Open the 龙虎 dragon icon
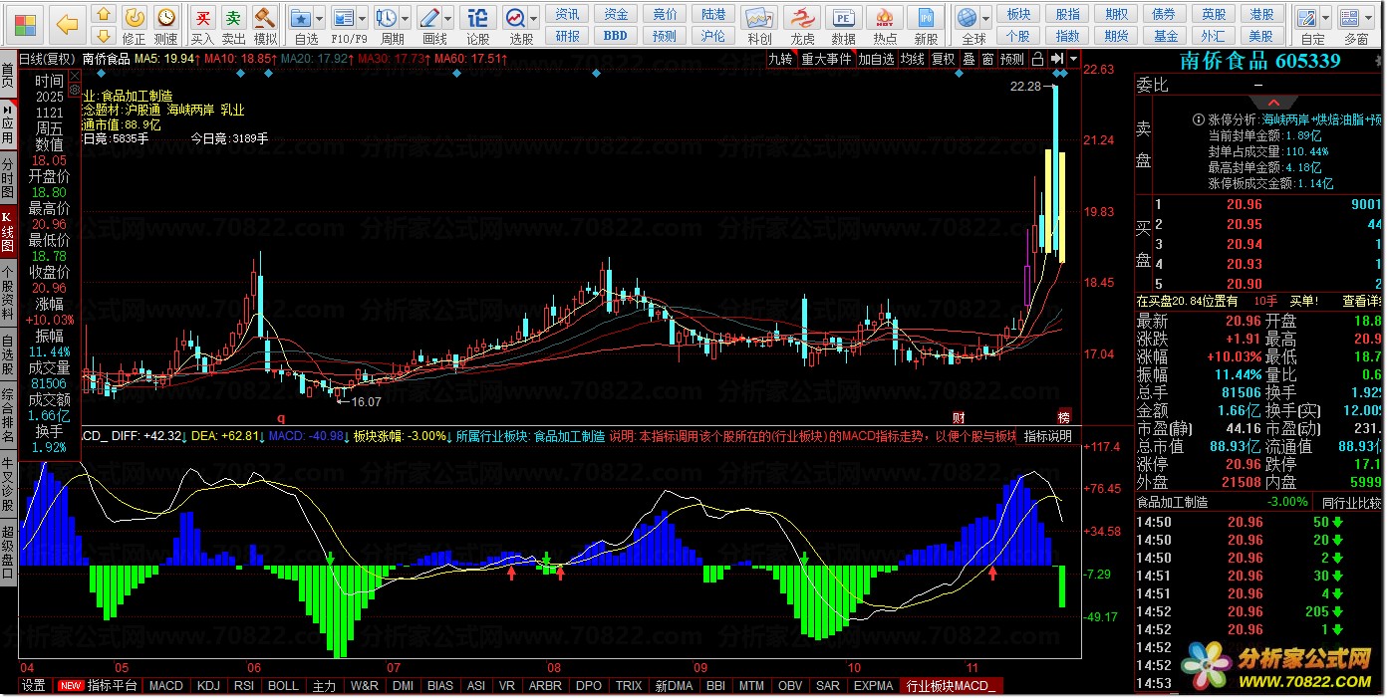The width and height of the screenshot is (1388, 698). (x=802, y=24)
